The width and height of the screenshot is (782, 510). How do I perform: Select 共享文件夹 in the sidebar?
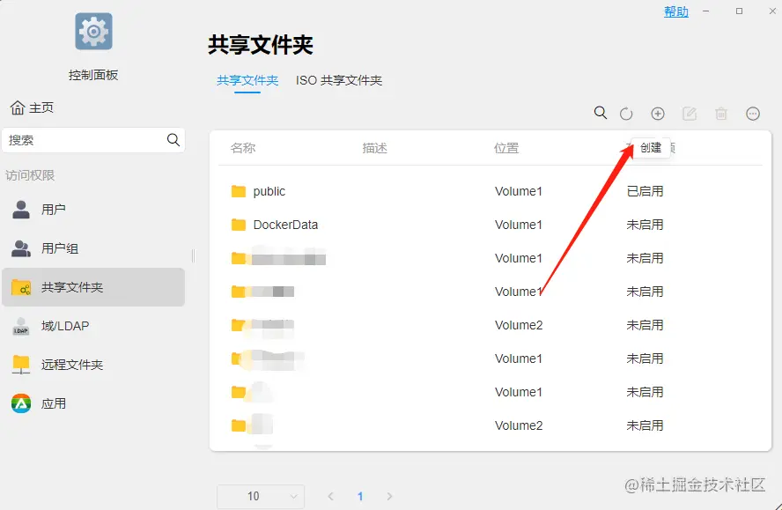tap(93, 287)
